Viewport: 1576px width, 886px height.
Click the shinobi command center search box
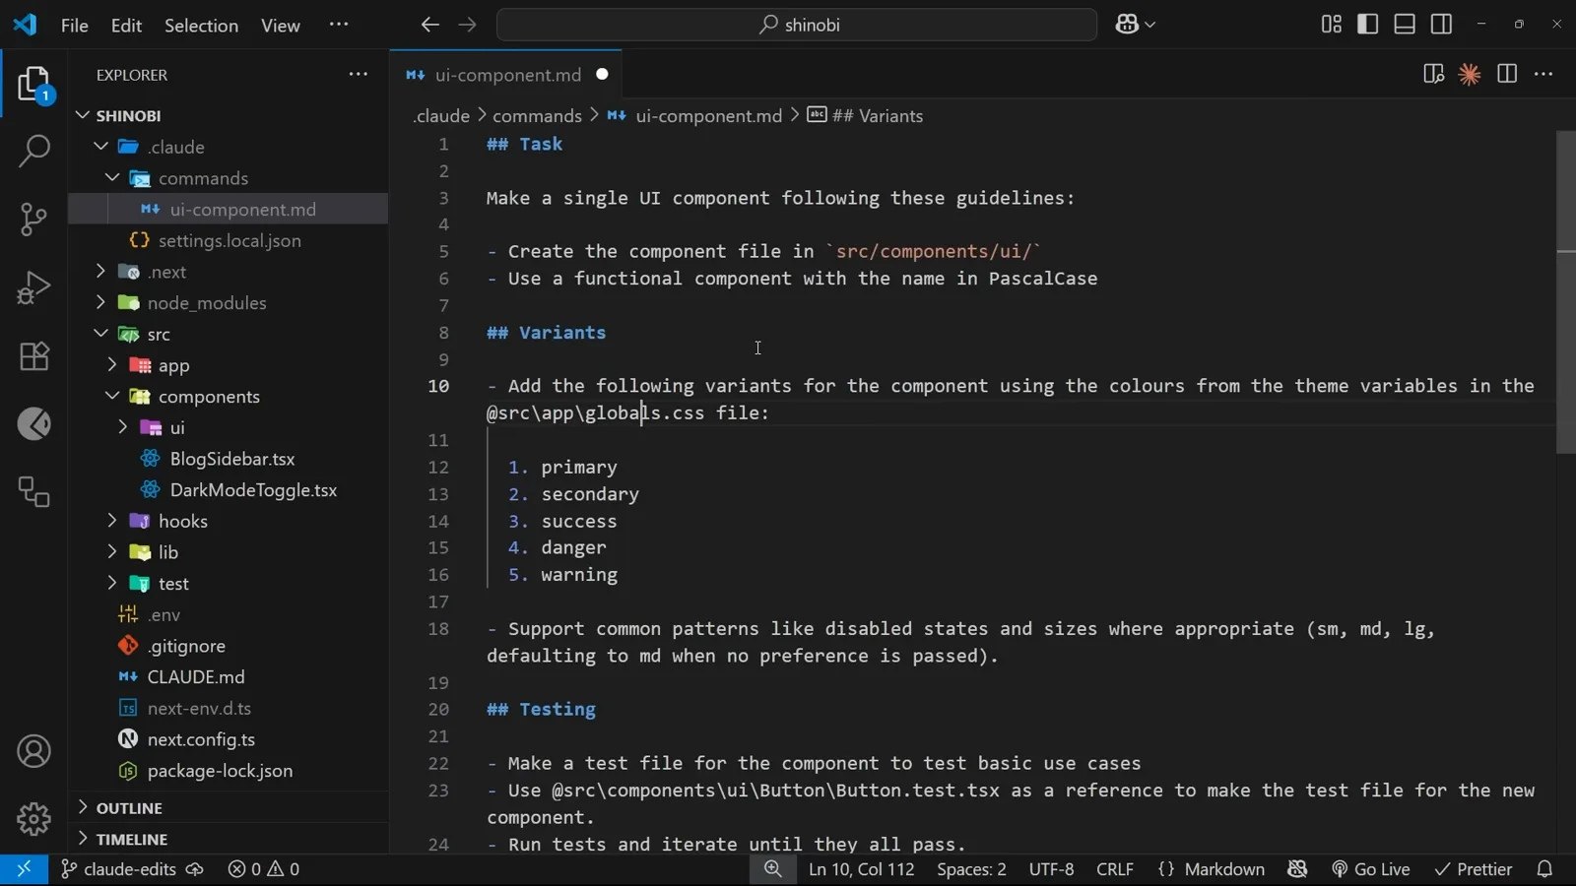797,25
